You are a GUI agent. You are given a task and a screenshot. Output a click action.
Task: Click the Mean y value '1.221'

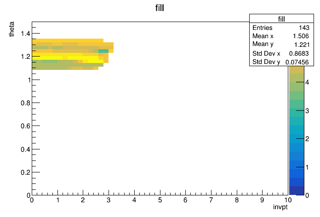(x=302, y=45)
